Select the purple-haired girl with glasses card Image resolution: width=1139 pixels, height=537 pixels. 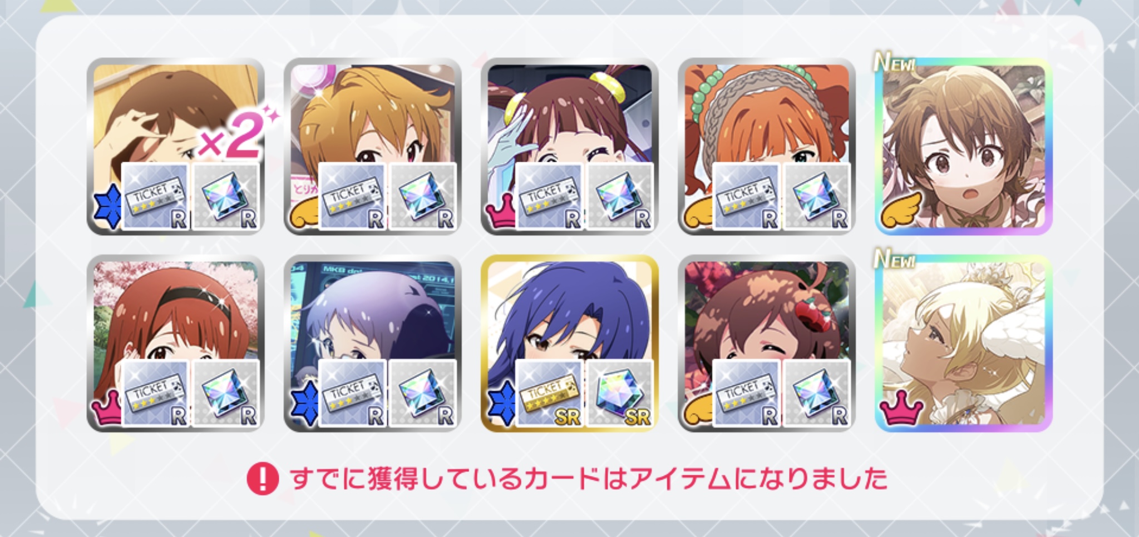pyautogui.click(x=373, y=344)
